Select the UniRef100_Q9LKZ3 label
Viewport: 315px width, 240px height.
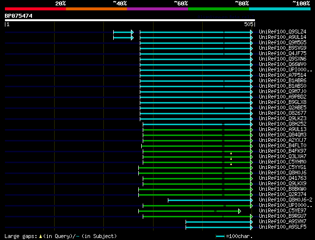[283, 119]
